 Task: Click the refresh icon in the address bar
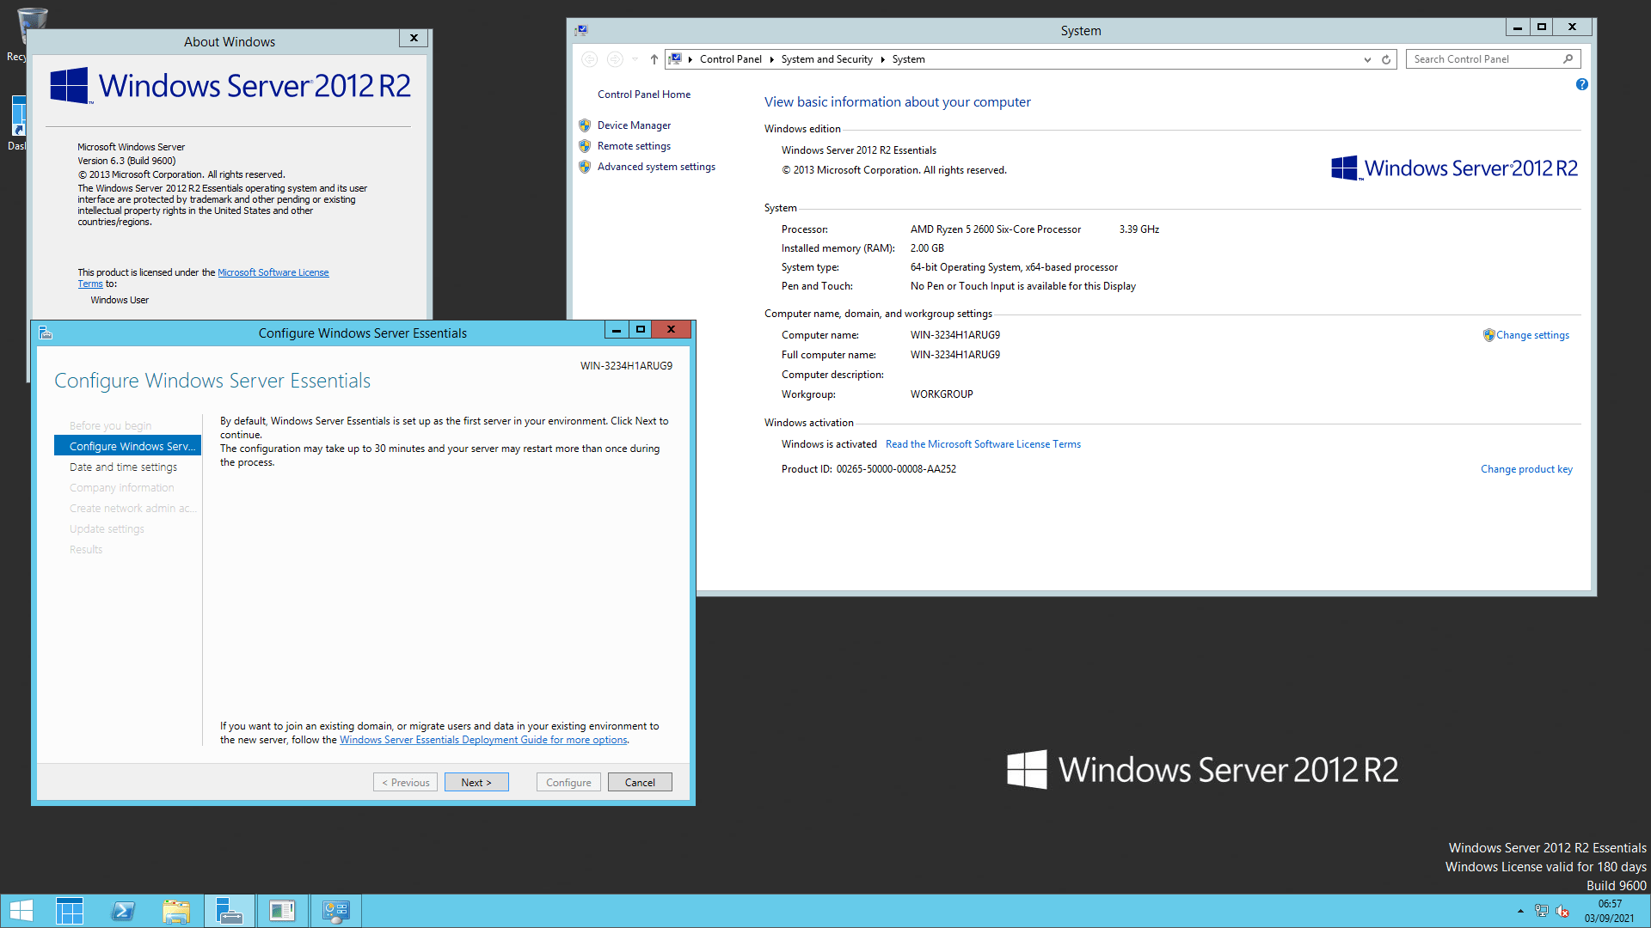1385,59
